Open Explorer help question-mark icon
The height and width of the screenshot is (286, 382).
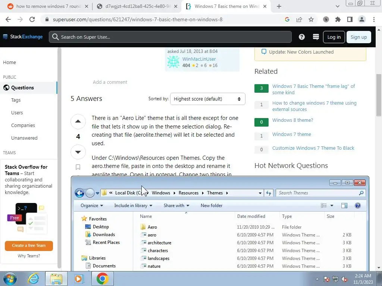click(x=357, y=206)
